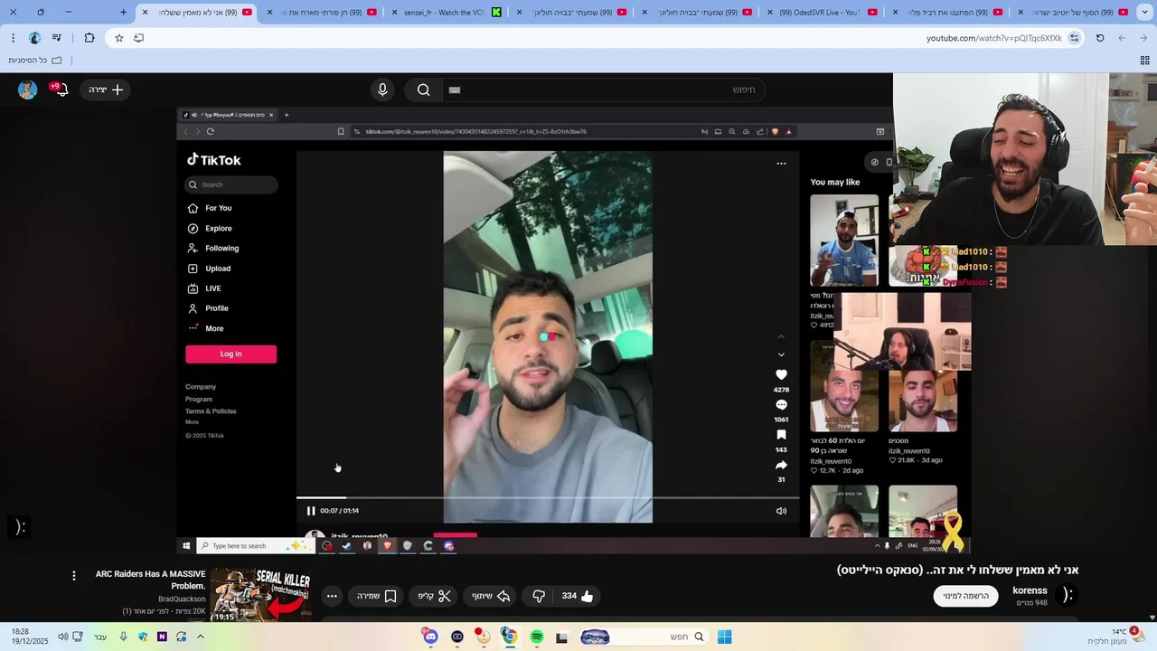Click the install app icon in address bar
1157x651 pixels.
(x=138, y=38)
